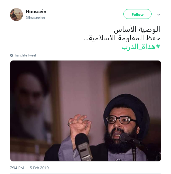
Task: Click the ellipsis ending the tweet text
Action: tap(86, 40)
